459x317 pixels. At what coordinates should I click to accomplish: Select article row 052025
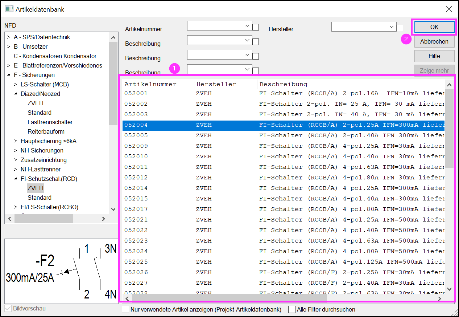(x=284, y=261)
